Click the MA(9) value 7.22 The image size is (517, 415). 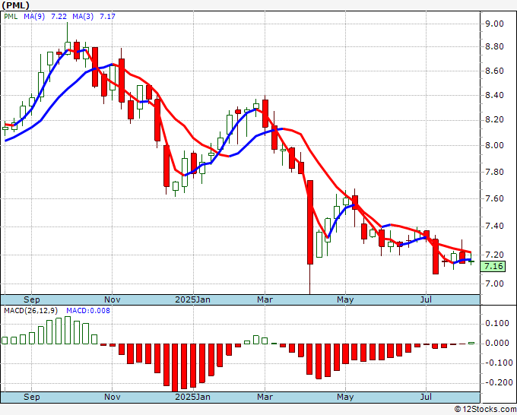coord(59,16)
